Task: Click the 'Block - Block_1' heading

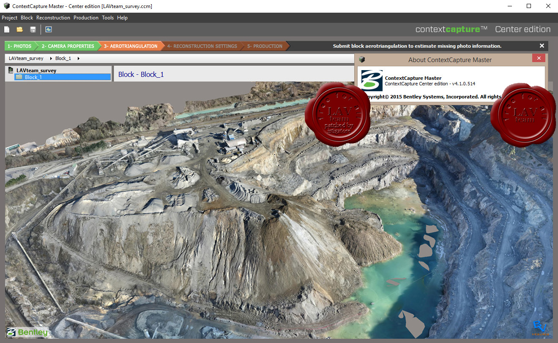Action: [141, 74]
